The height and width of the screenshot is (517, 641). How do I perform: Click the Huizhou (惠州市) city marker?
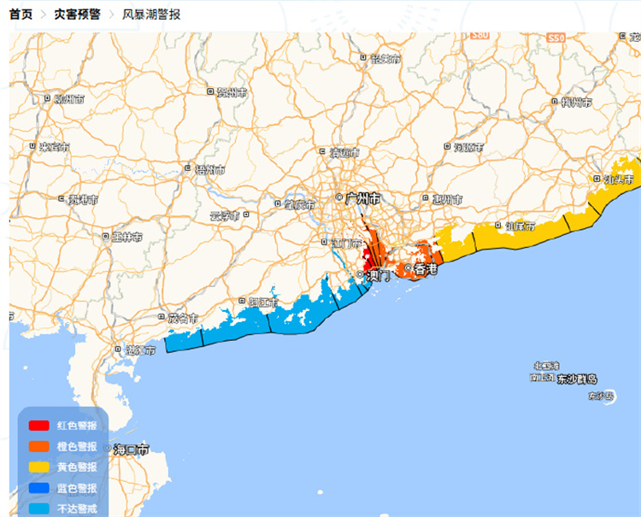[426, 199]
